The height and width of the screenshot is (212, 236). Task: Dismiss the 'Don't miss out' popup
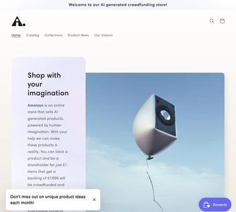click(x=94, y=199)
